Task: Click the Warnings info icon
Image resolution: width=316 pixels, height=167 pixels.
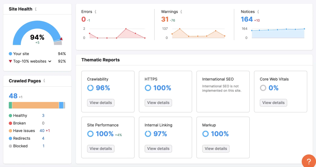Action: click(x=181, y=12)
